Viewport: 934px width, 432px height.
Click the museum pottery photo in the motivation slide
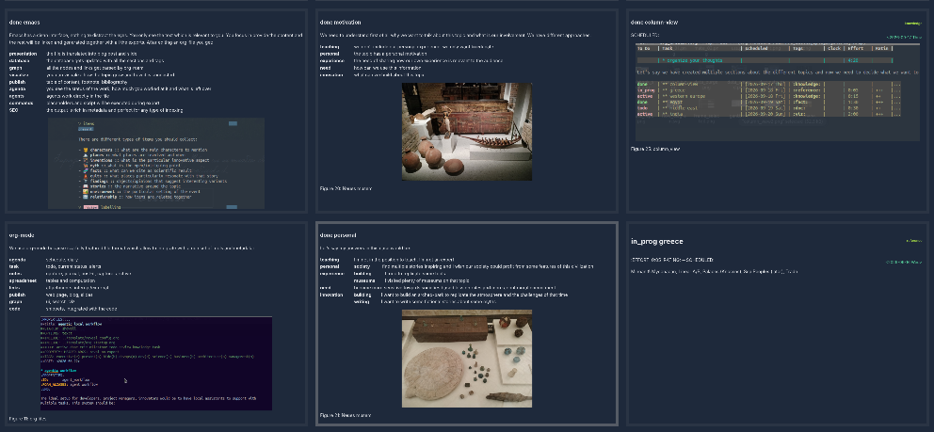click(x=467, y=132)
